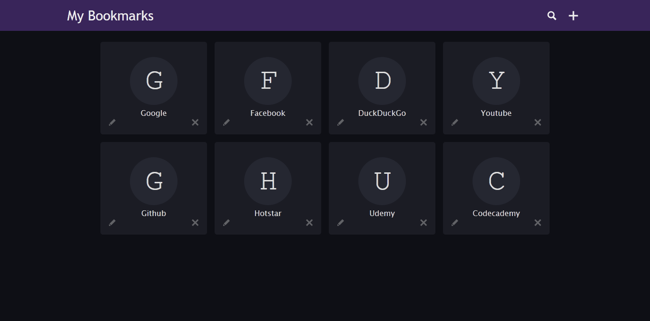Edit the Hotstar bookmark

227,223
